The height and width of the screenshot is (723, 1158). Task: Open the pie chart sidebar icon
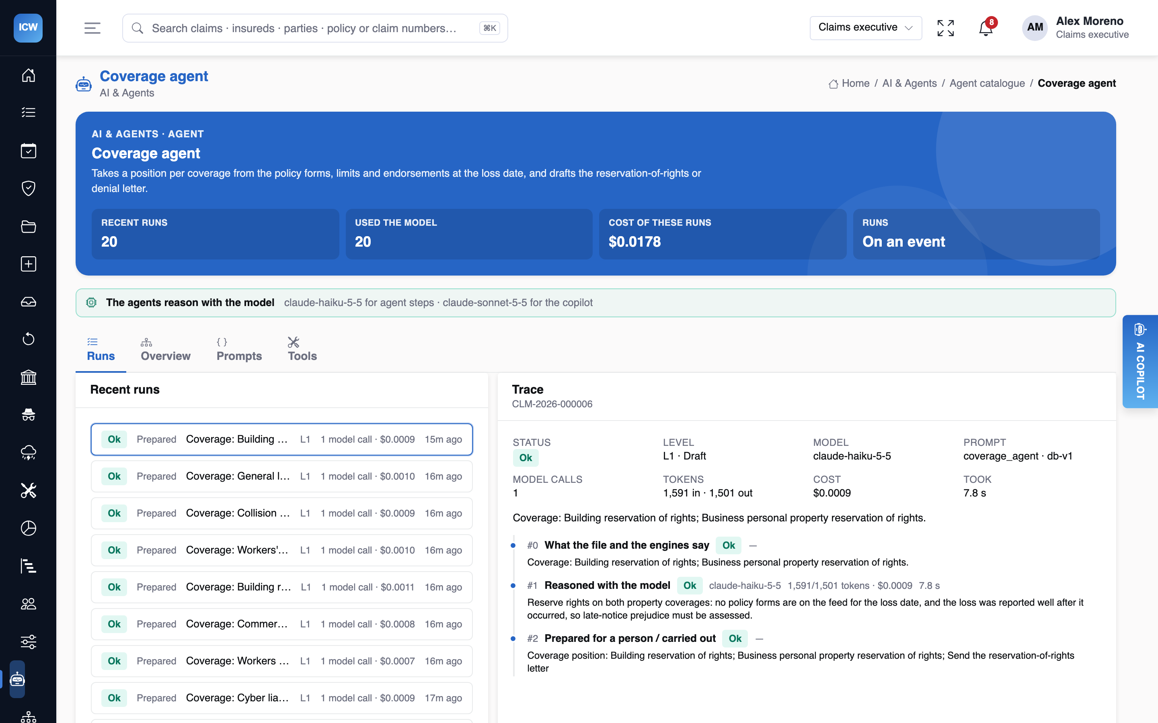point(28,528)
